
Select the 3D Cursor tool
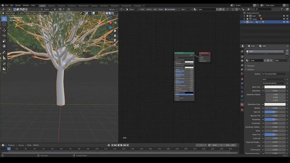pos(4,24)
